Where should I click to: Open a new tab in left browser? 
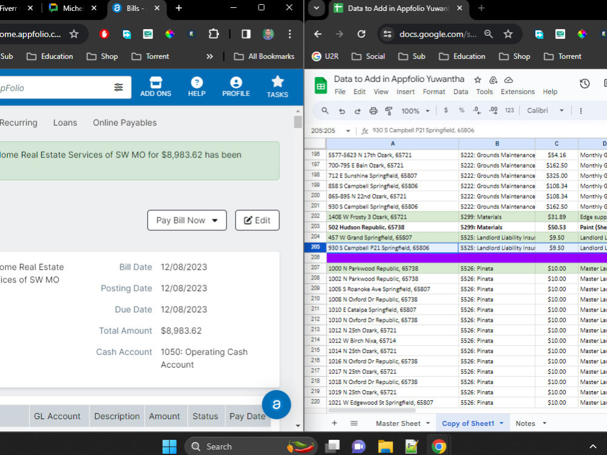[178, 8]
